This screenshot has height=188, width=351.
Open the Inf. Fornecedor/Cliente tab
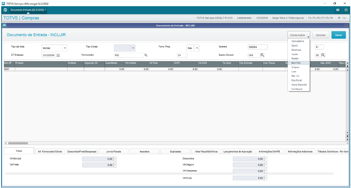tap(50, 152)
